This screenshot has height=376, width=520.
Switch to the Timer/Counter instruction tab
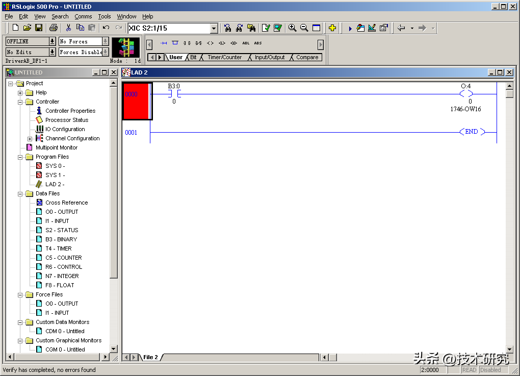[x=224, y=57]
